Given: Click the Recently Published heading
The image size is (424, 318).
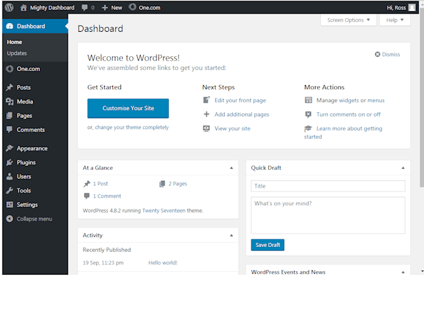Looking at the screenshot, I should tap(107, 250).
